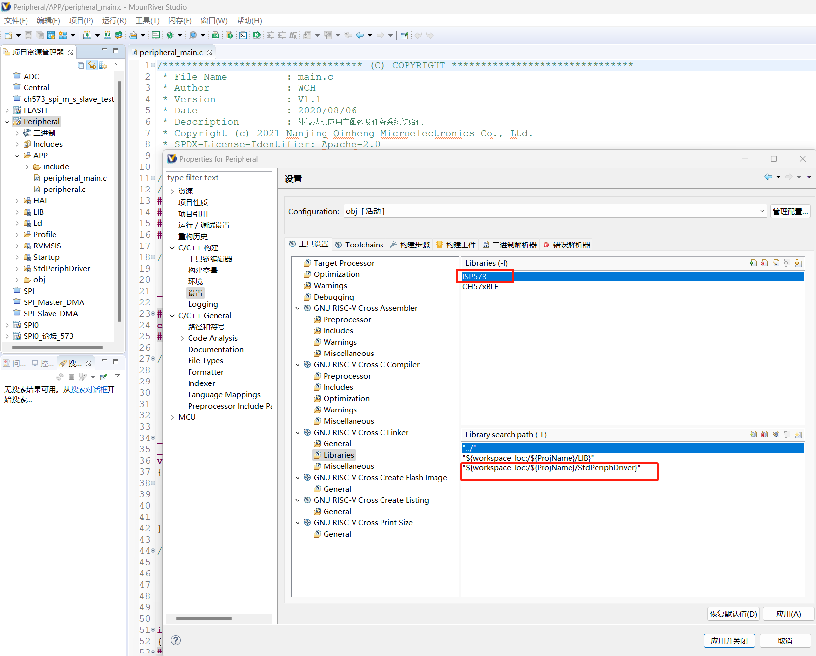Delete Library search path (-L) entry icon
Image resolution: width=816 pixels, height=656 pixels.
click(x=764, y=435)
